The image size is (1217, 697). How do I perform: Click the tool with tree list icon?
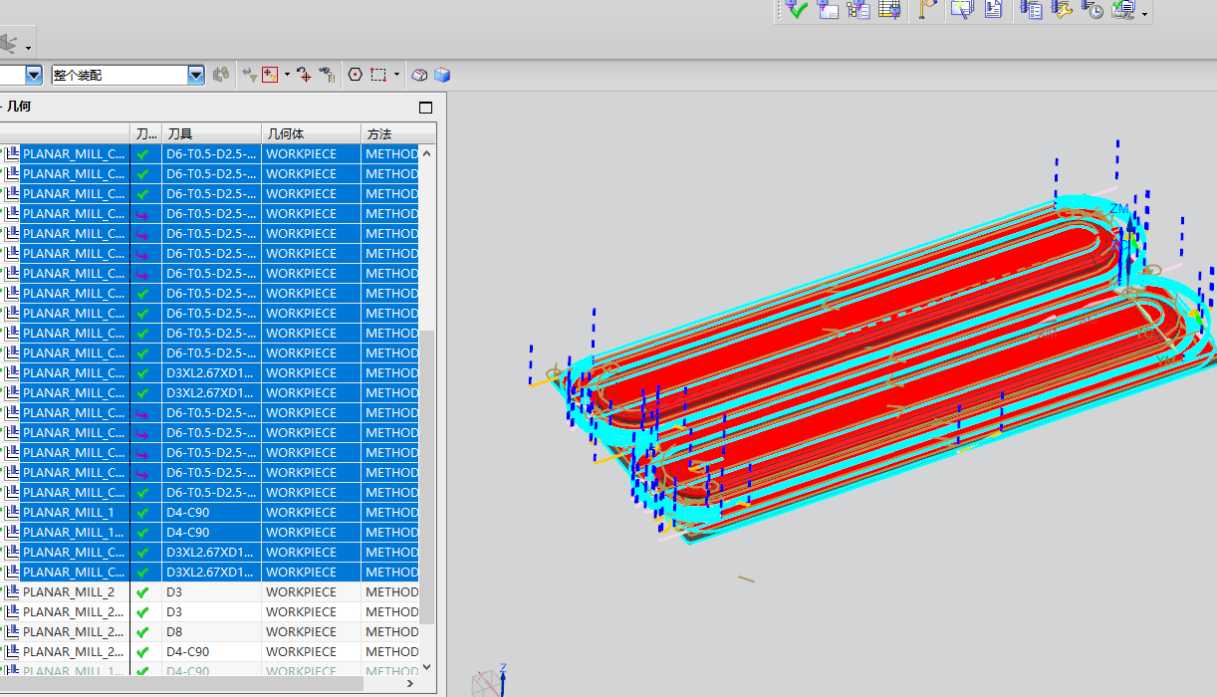tap(858, 9)
